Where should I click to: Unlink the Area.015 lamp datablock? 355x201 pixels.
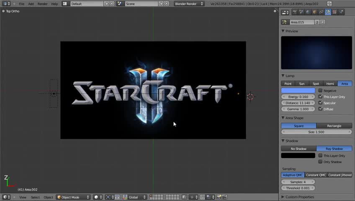[323, 22]
